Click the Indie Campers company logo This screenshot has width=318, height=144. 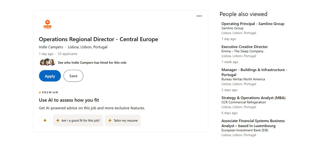pyautogui.click(x=47, y=25)
